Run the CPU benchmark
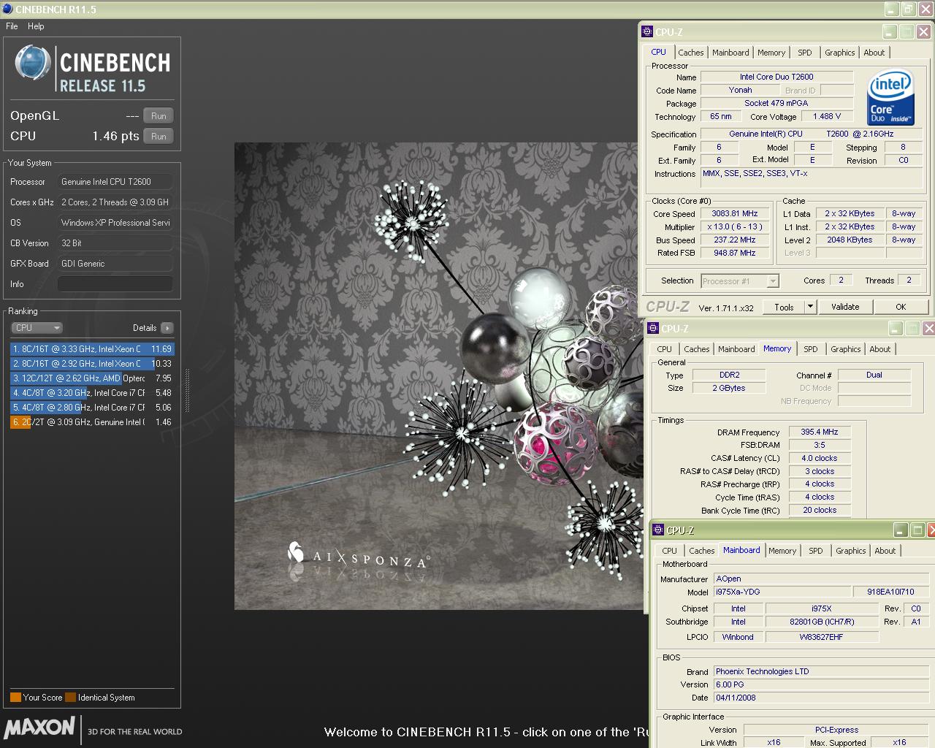The height and width of the screenshot is (748, 935). [x=159, y=137]
